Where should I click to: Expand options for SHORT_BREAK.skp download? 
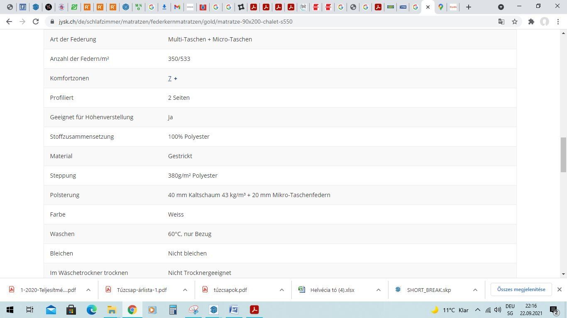click(475, 290)
